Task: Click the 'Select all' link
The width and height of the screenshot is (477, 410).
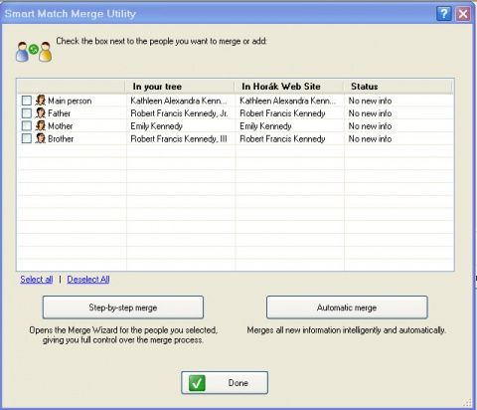Action: 37,280
